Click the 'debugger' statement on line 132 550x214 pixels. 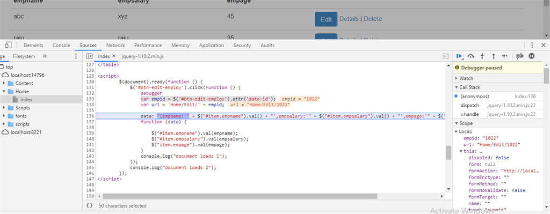pyautogui.click(x=151, y=93)
